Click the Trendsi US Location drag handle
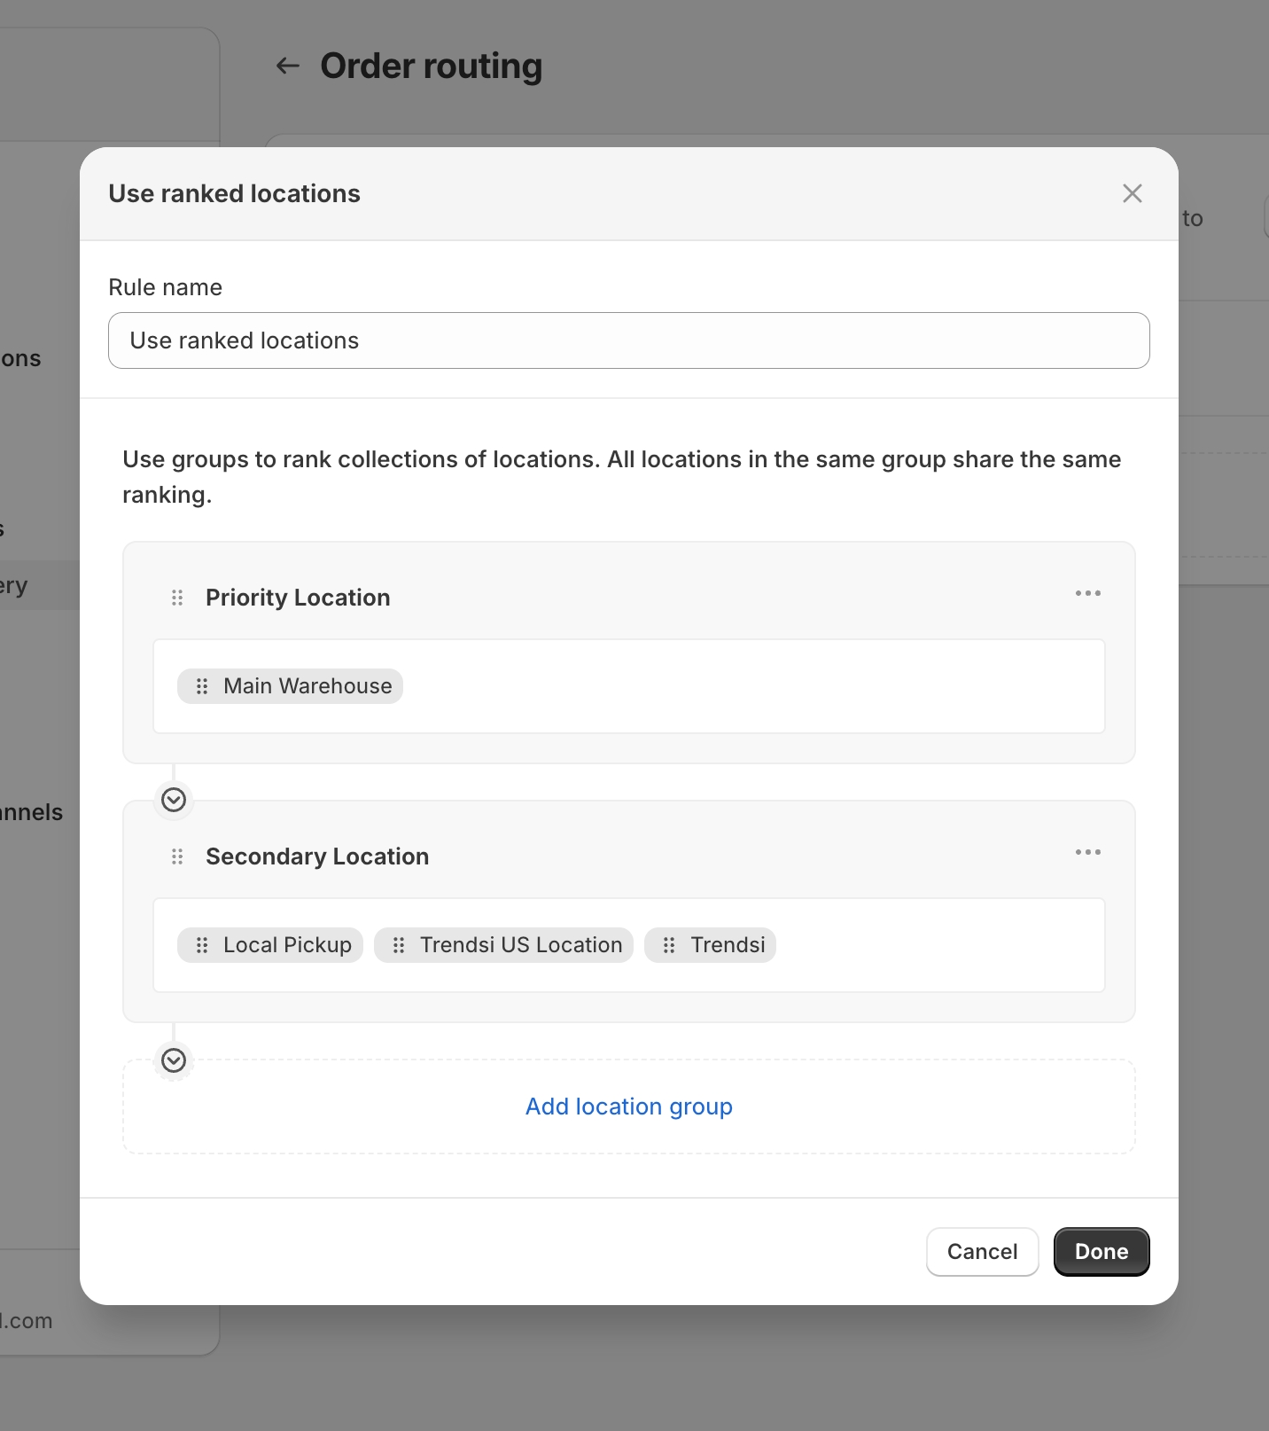 coord(399,945)
